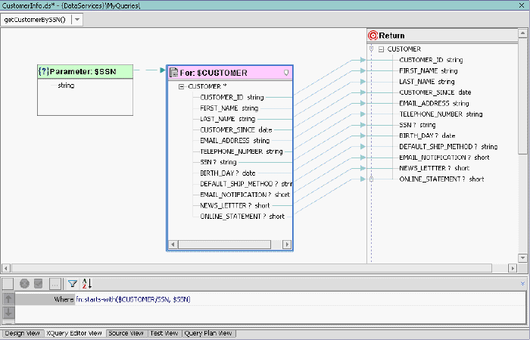Select CUSTOMER_ID string in For node
This screenshot has width=530, height=340.
point(232,98)
